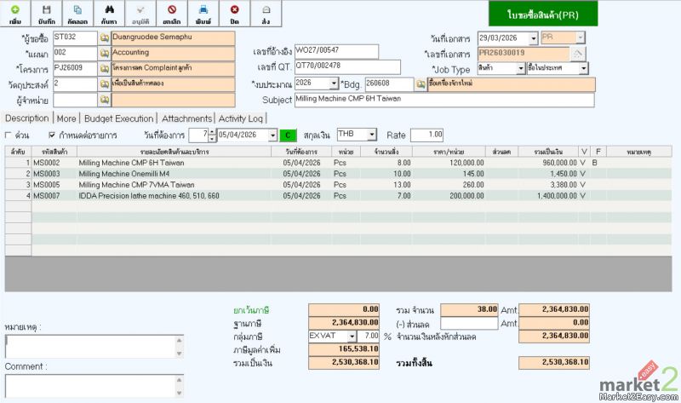
Task: Open the budget year 2026 dropdown
Action: (x=332, y=84)
